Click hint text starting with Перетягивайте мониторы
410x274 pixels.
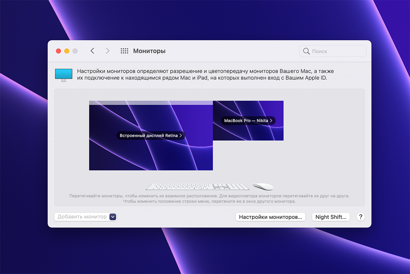tap(209, 198)
